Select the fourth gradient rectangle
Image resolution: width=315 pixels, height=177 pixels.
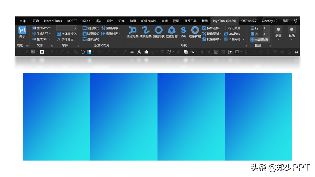258,117
